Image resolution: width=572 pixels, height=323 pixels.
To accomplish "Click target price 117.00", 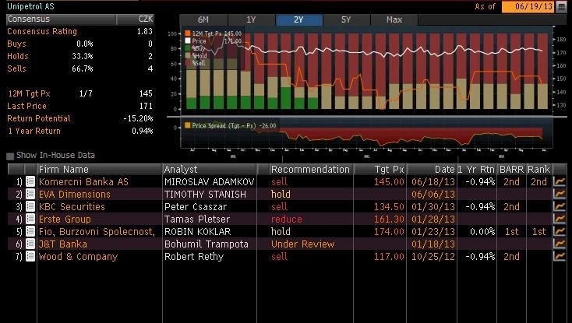I will point(389,256).
